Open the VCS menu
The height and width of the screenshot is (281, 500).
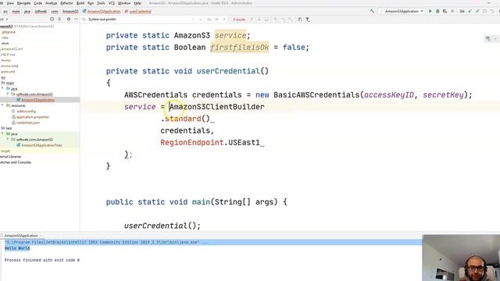112,3
